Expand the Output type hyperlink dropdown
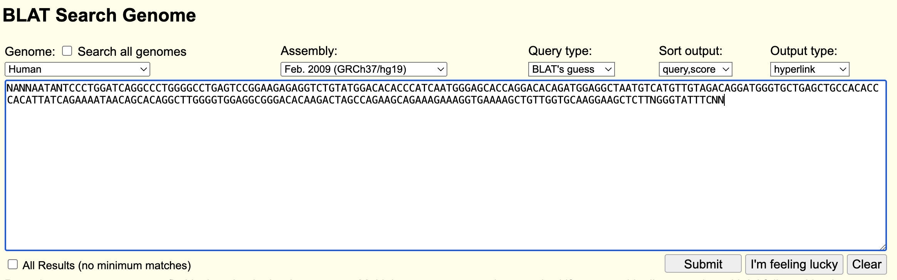This screenshot has width=897, height=280. coord(809,69)
